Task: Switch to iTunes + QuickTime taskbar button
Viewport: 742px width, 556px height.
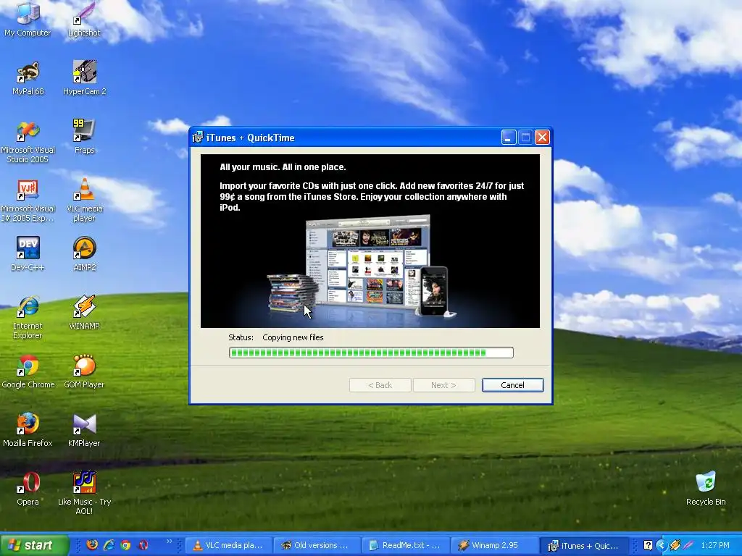Action: coord(584,545)
